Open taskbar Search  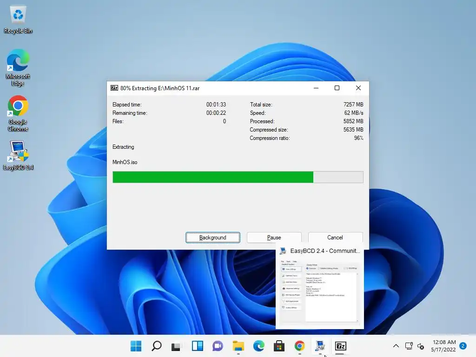[156, 346]
